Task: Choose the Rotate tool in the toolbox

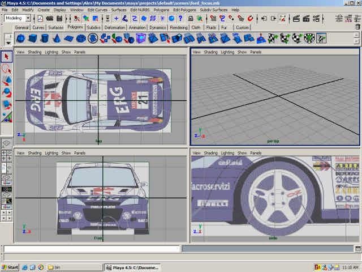Action: pyautogui.click(x=6, y=92)
